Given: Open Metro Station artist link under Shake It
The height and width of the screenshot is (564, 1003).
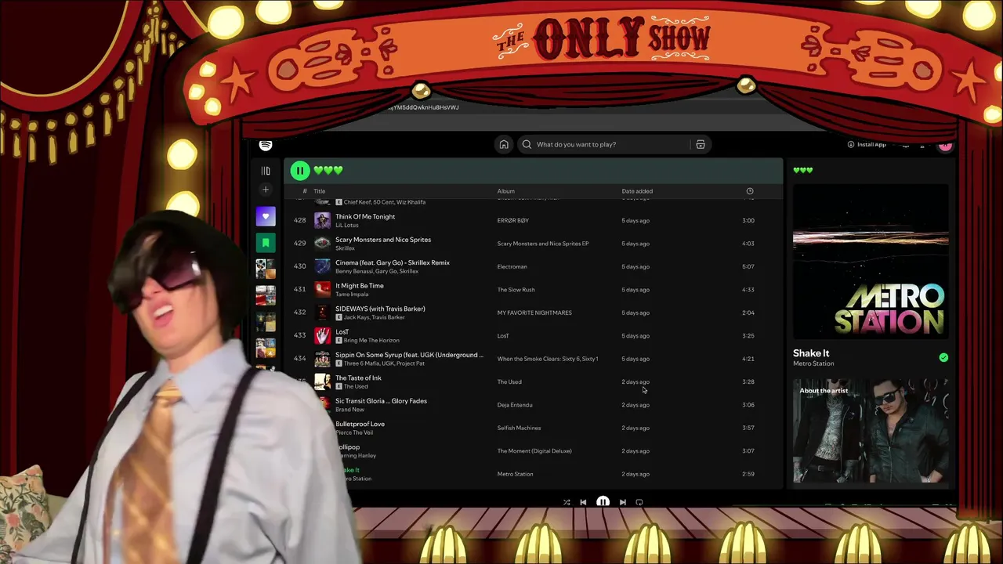Looking at the screenshot, I should (x=813, y=363).
